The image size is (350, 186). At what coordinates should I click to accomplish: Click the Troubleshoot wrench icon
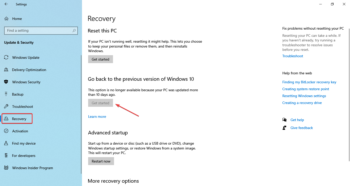coord(6,107)
